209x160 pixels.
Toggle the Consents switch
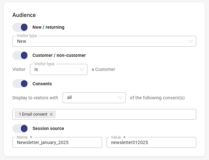(20, 84)
